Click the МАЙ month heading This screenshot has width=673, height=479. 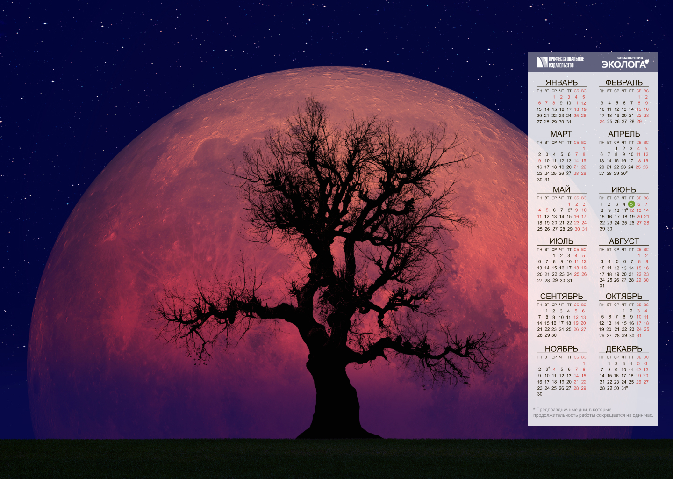click(x=561, y=189)
